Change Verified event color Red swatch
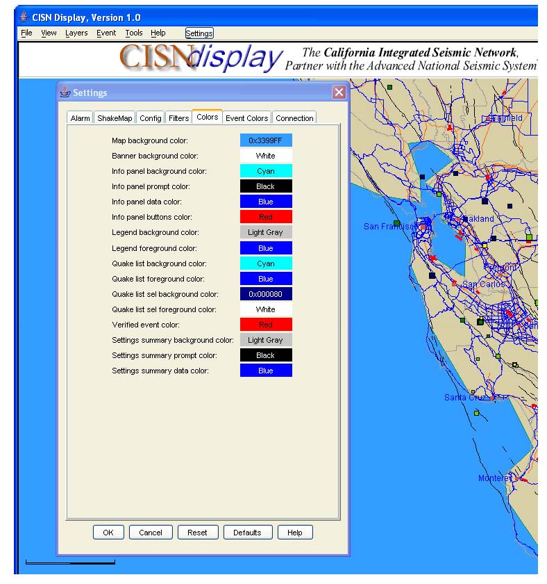 [x=266, y=325]
